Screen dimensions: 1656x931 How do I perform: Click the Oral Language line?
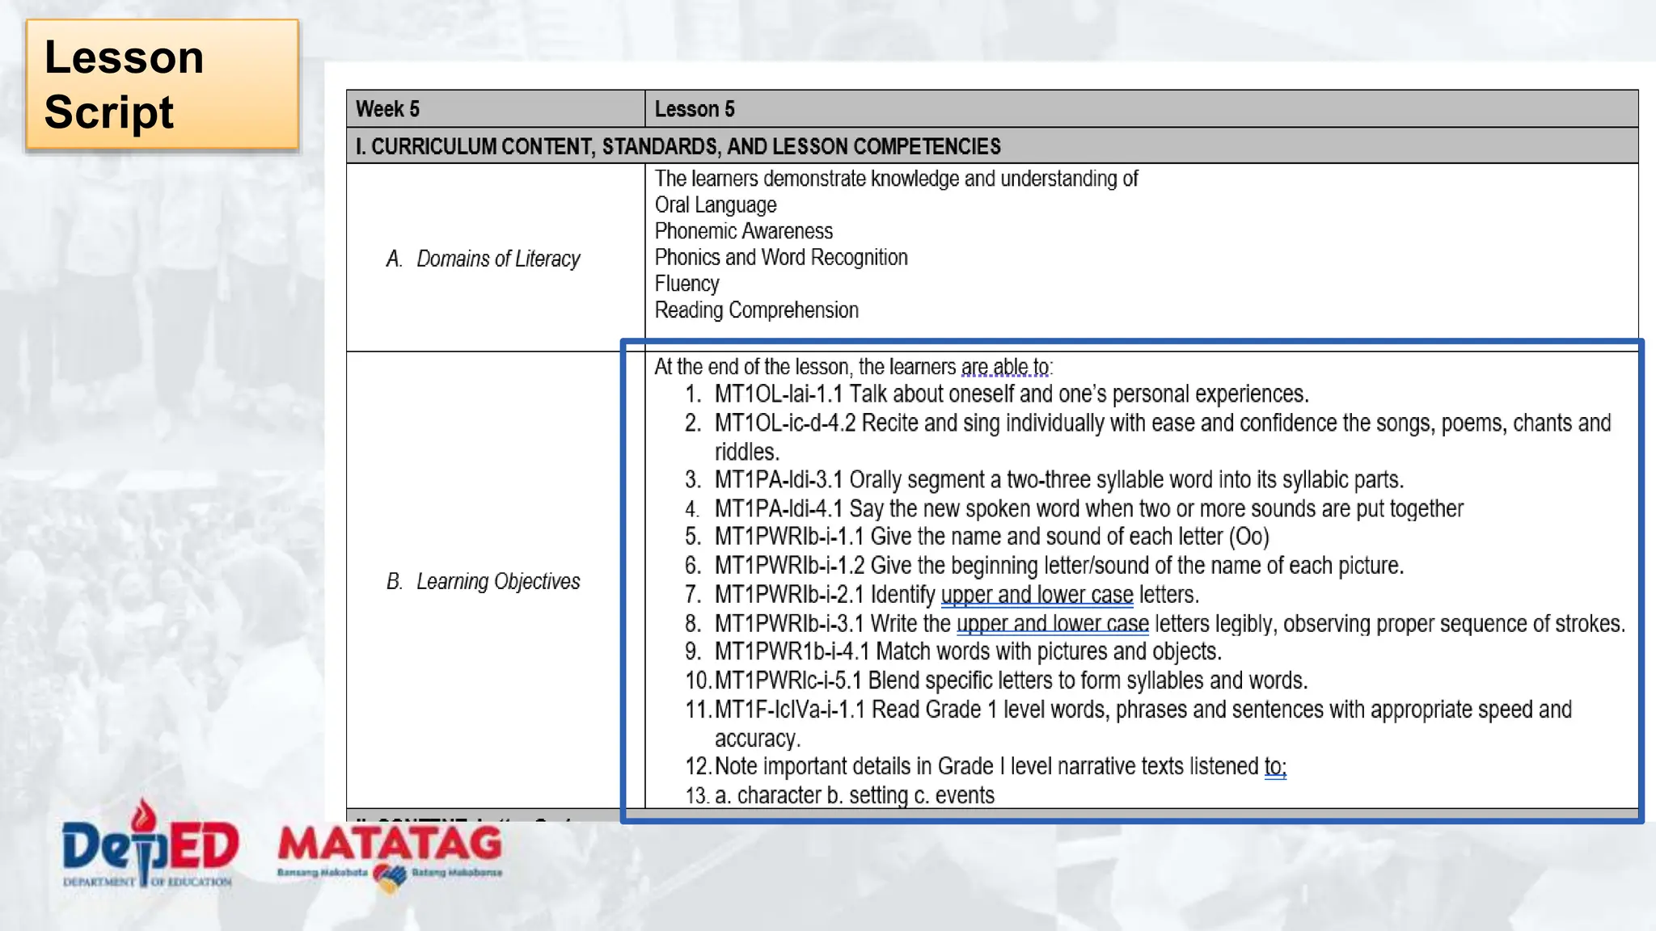(715, 205)
